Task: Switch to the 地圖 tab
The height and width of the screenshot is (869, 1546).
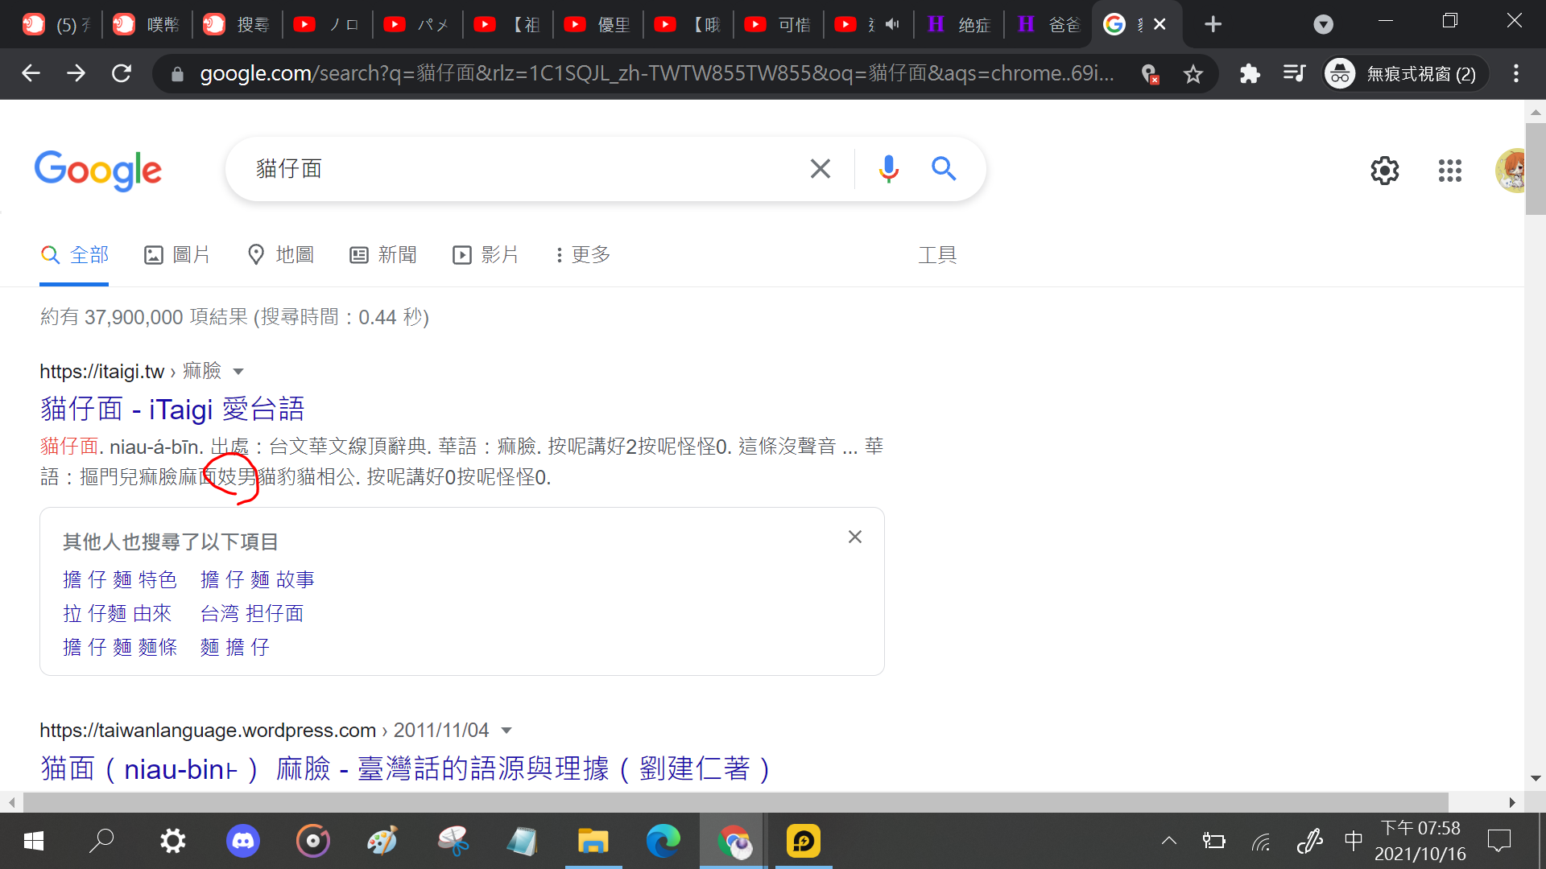Action: point(280,255)
